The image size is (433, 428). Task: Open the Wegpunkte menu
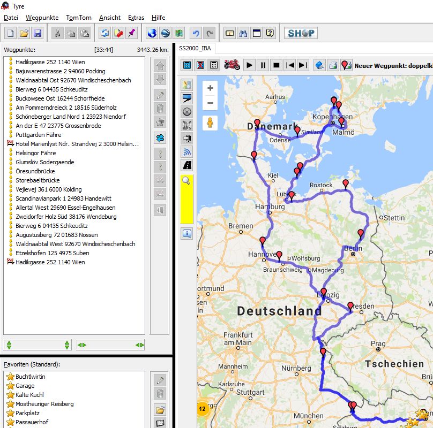coord(42,18)
